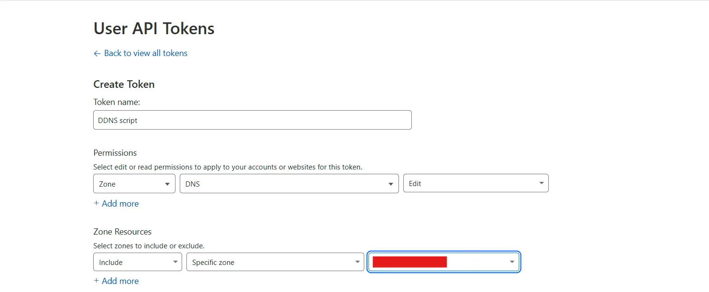Click 'Add more' under Zone Resources

coord(120,281)
